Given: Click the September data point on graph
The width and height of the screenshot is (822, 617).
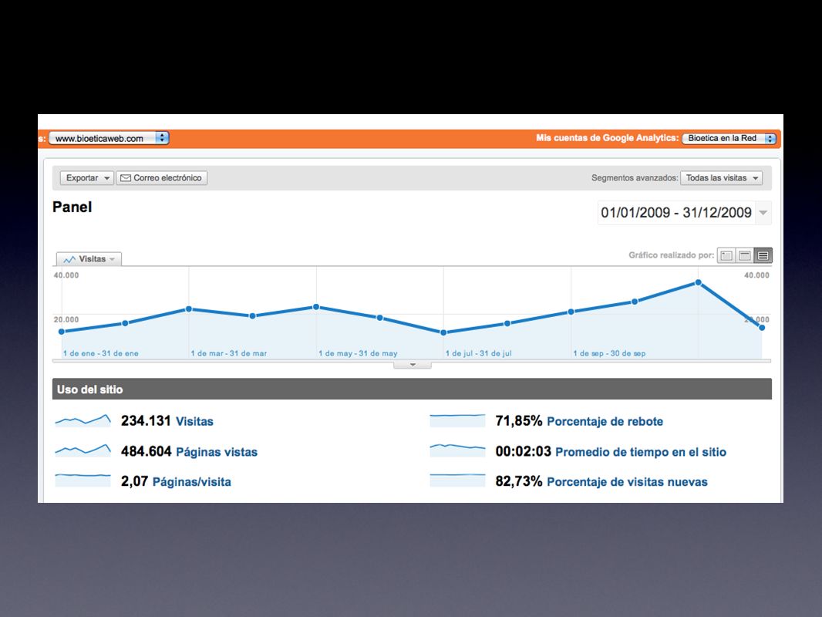Looking at the screenshot, I should [x=571, y=312].
